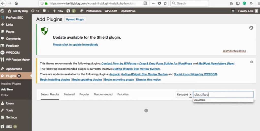Open the Plugins sidebar menu
The image size is (260, 131).
16,76
